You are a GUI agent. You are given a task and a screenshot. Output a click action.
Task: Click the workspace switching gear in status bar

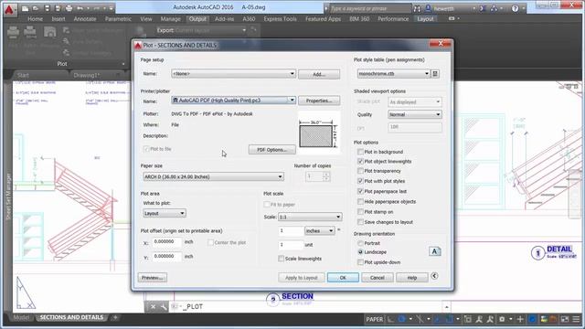[502, 319]
